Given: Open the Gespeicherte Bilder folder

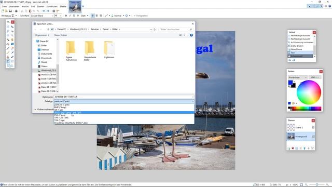Looking at the screenshot, I should (90, 51).
